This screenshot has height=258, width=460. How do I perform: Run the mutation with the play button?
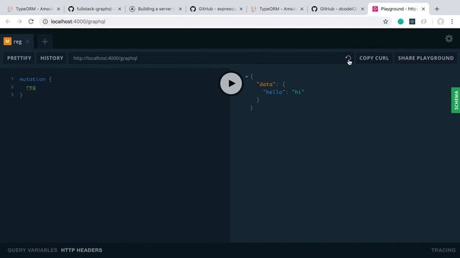coord(231,83)
